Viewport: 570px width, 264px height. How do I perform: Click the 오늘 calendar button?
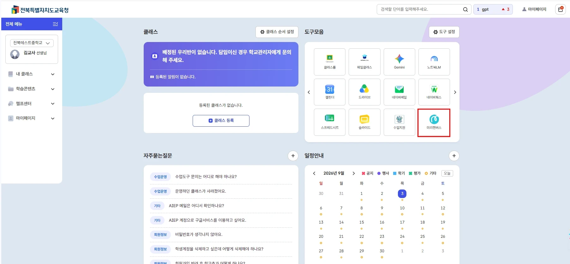[x=447, y=173]
